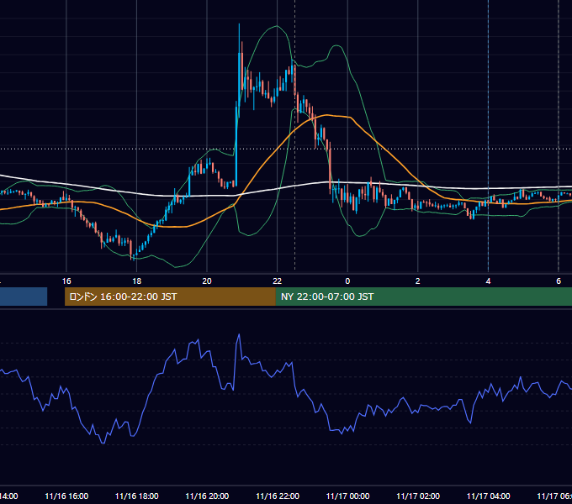Click the tall spike candlestick near 21:00
Image resolution: width=572 pixels, height=504 pixels.
coord(239,69)
